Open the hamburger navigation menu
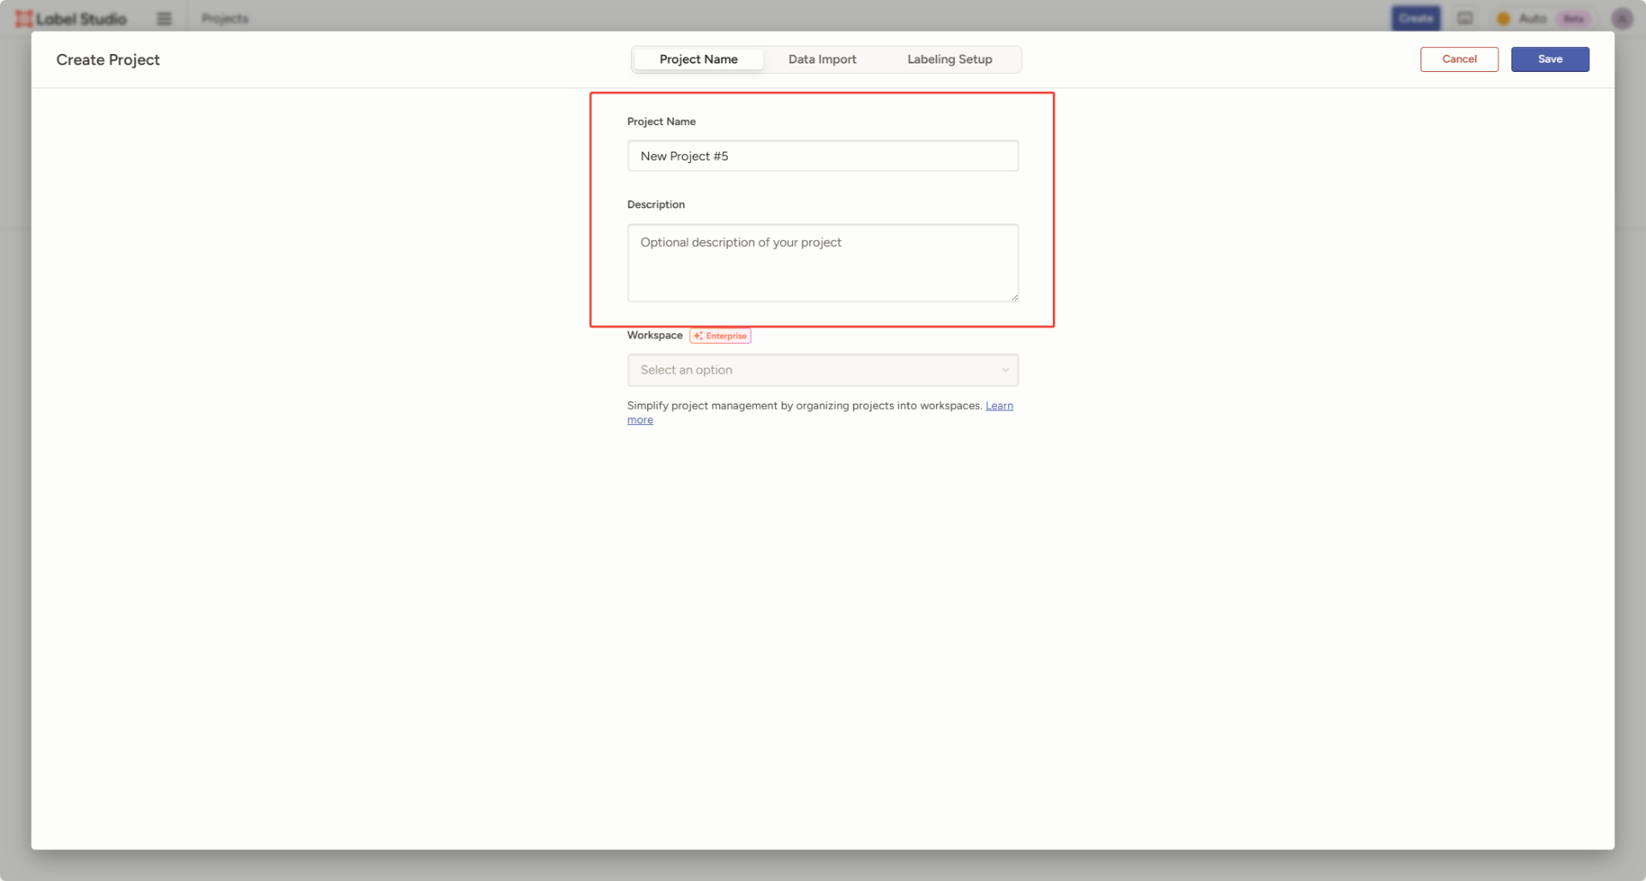 coord(164,19)
